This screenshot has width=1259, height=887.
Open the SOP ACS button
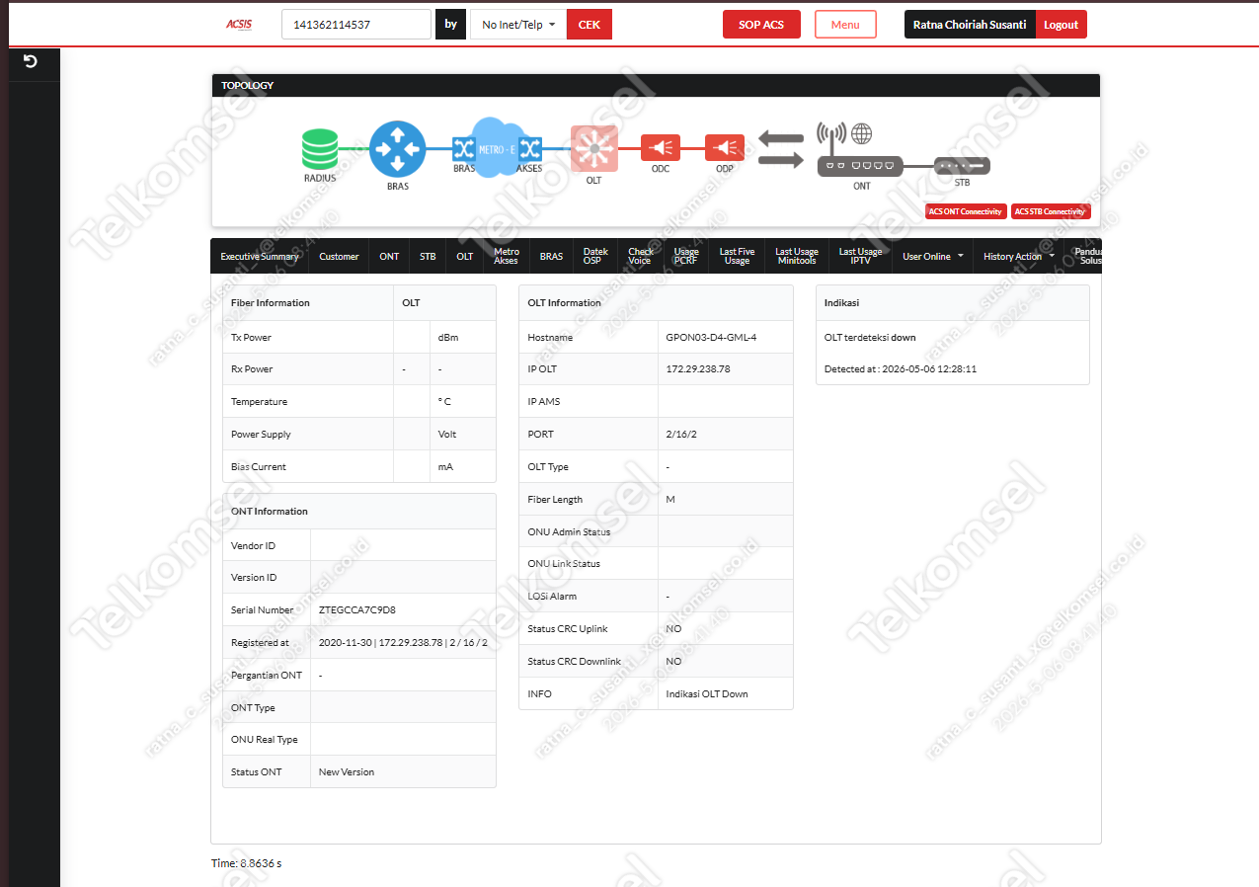pyautogui.click(x=761, y=25)
